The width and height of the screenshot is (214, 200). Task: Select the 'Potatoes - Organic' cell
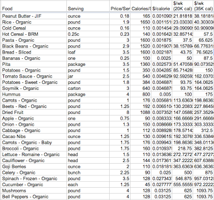pyautogui.click(x=34, y=70)
